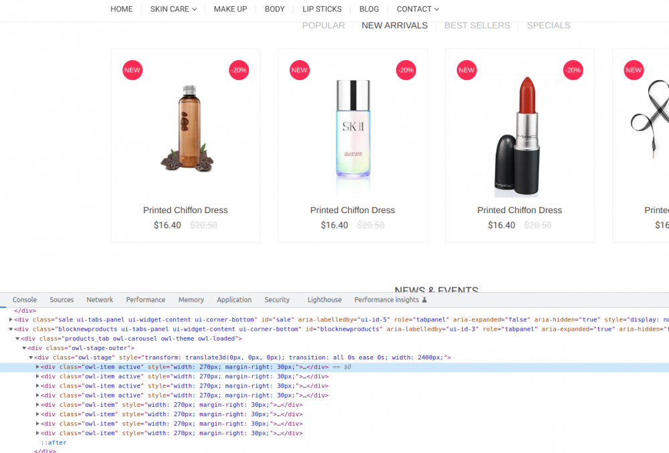Viewport: 669px width, 453px height.
Task: Collapse the owl-stage div in the console tree
Action: point(31,357)
